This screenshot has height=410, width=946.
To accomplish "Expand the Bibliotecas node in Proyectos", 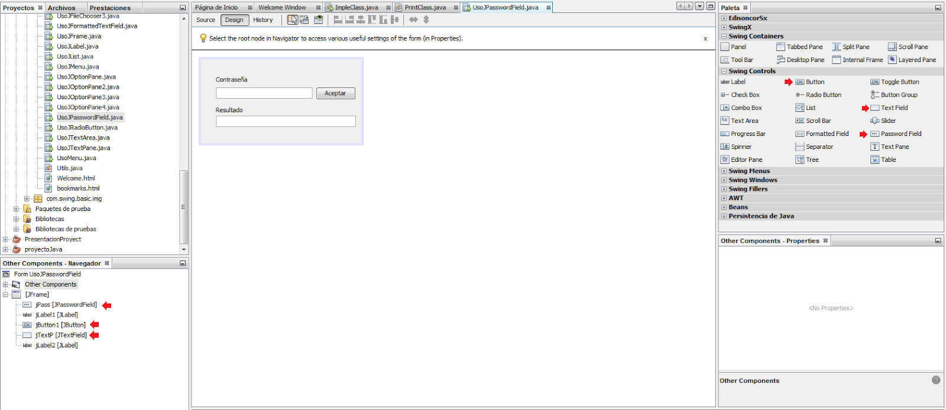I will pyautogui.click(x=16, y=219).
